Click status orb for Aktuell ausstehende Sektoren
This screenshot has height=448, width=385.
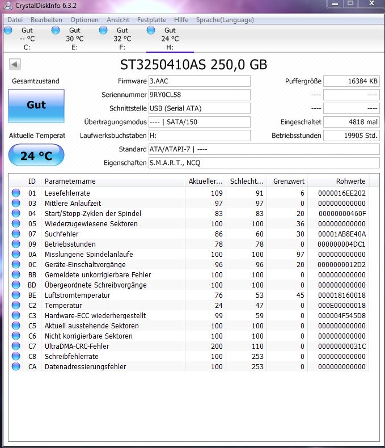coord(16,326)
